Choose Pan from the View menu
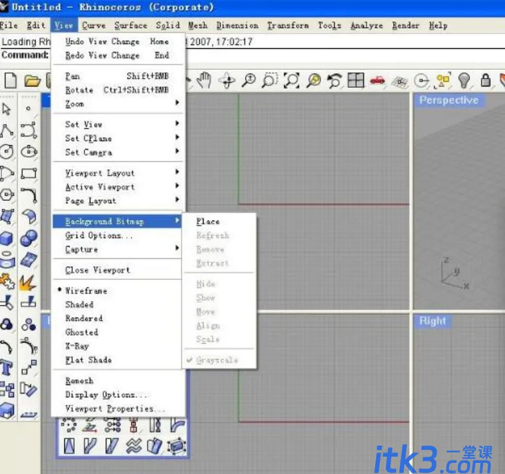This screenshot has width=505, height=474. 119,76
